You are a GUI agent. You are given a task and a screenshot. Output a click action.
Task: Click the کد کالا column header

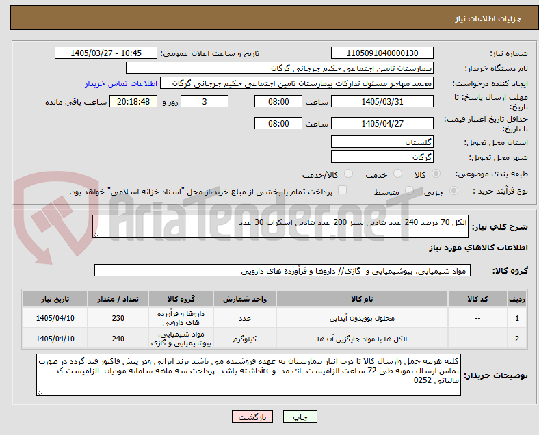pos(477,299)
